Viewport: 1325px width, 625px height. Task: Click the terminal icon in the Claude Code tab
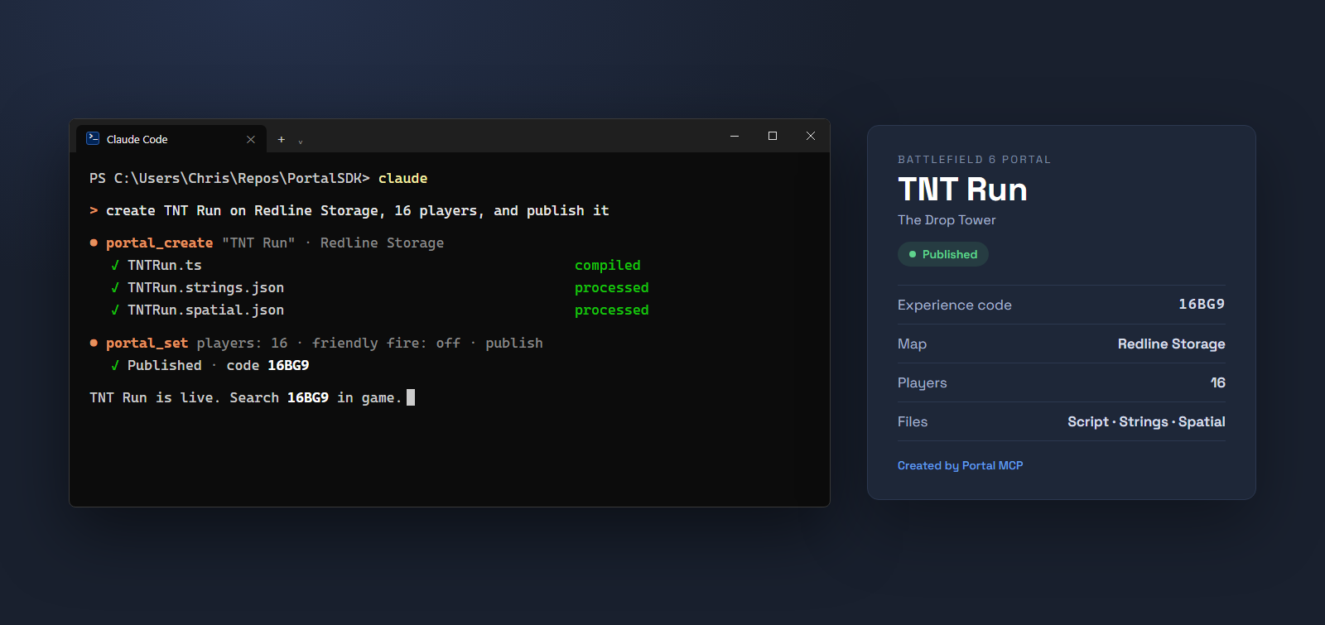[93, 139]
